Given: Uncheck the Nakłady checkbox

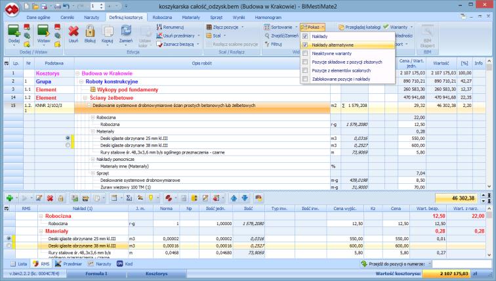Looking at the screenshot, I should point(305,36).
